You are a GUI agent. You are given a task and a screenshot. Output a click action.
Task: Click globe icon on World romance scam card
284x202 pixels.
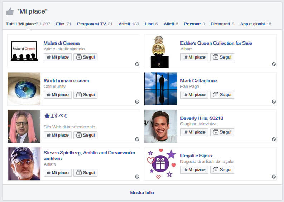(137, 102)
